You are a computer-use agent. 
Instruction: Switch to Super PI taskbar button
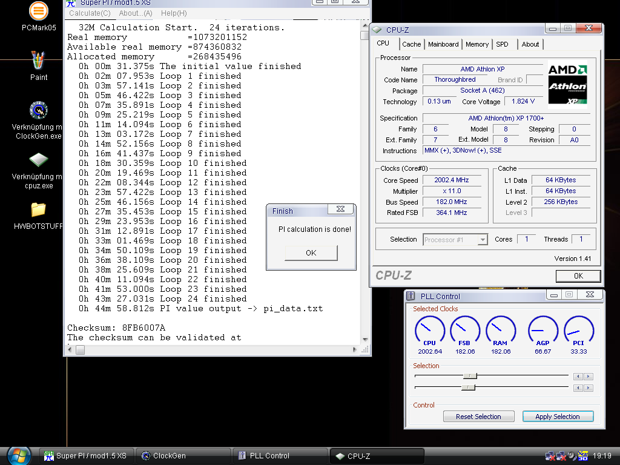tap(87, 456)
